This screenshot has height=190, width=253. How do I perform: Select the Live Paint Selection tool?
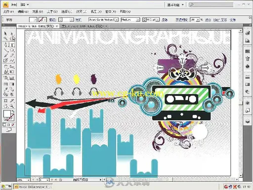[12, 95]
